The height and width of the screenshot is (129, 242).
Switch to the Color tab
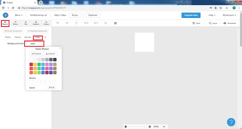[38, 37]
